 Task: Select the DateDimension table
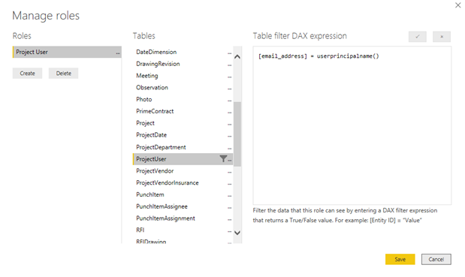tap(183, 52)
